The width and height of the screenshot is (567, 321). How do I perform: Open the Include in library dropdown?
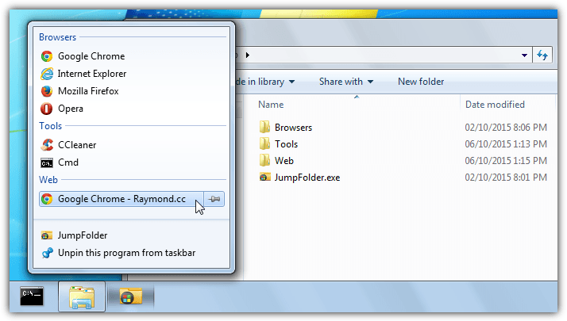pos(265,82)
